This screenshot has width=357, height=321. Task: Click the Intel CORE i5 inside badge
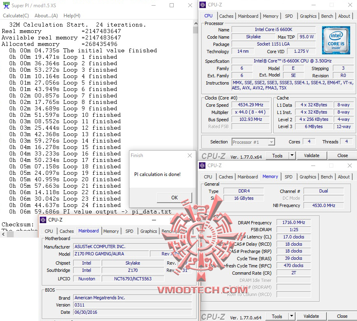point(336,41)
